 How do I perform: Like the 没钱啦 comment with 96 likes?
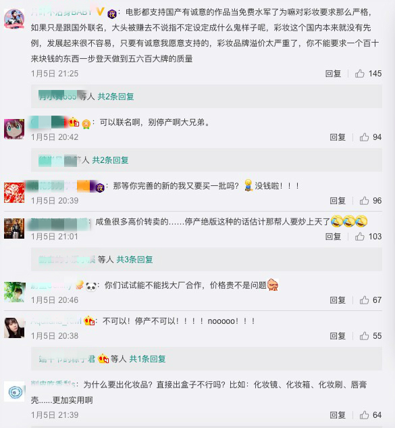coord(364,201)
